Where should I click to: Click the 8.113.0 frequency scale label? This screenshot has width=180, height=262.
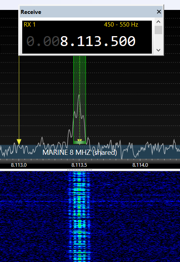click(19, 165)
